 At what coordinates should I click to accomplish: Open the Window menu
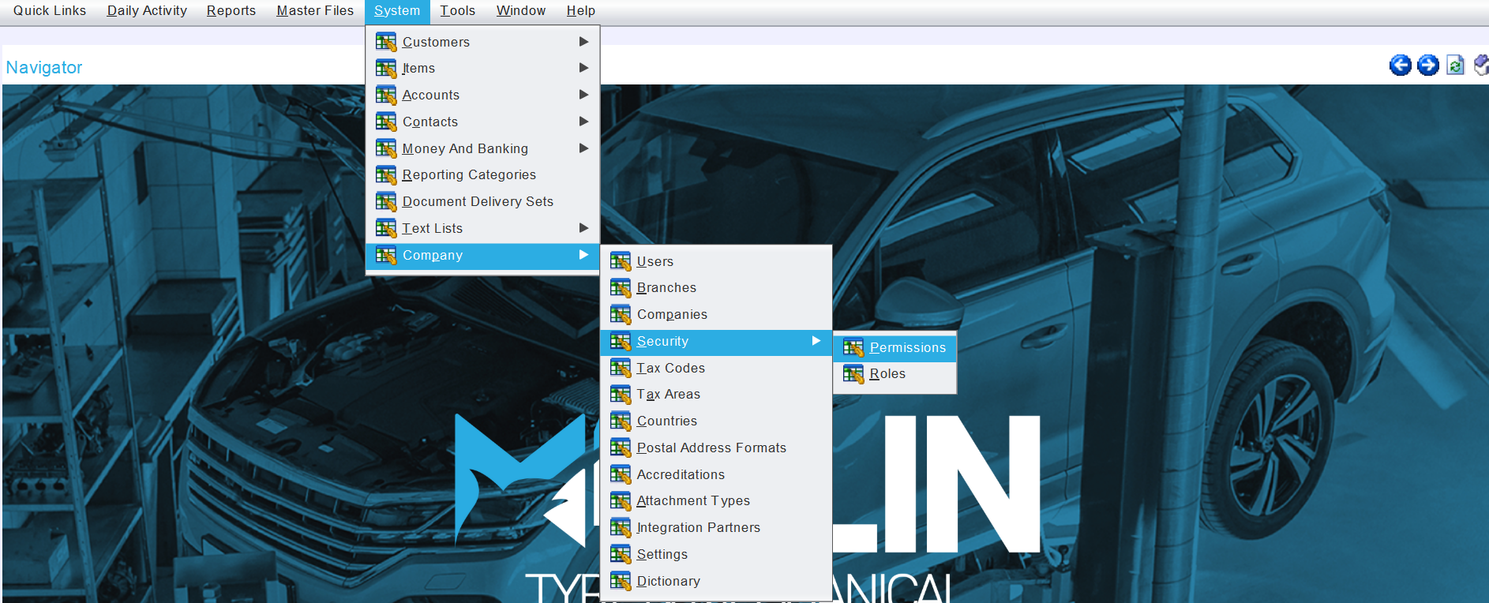pyautogui.click(x=521, y=11)
